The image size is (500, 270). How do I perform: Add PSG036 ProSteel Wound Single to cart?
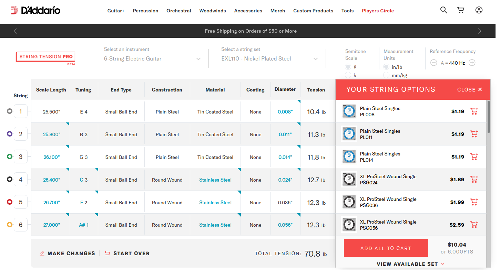click(x=475, y=202)
